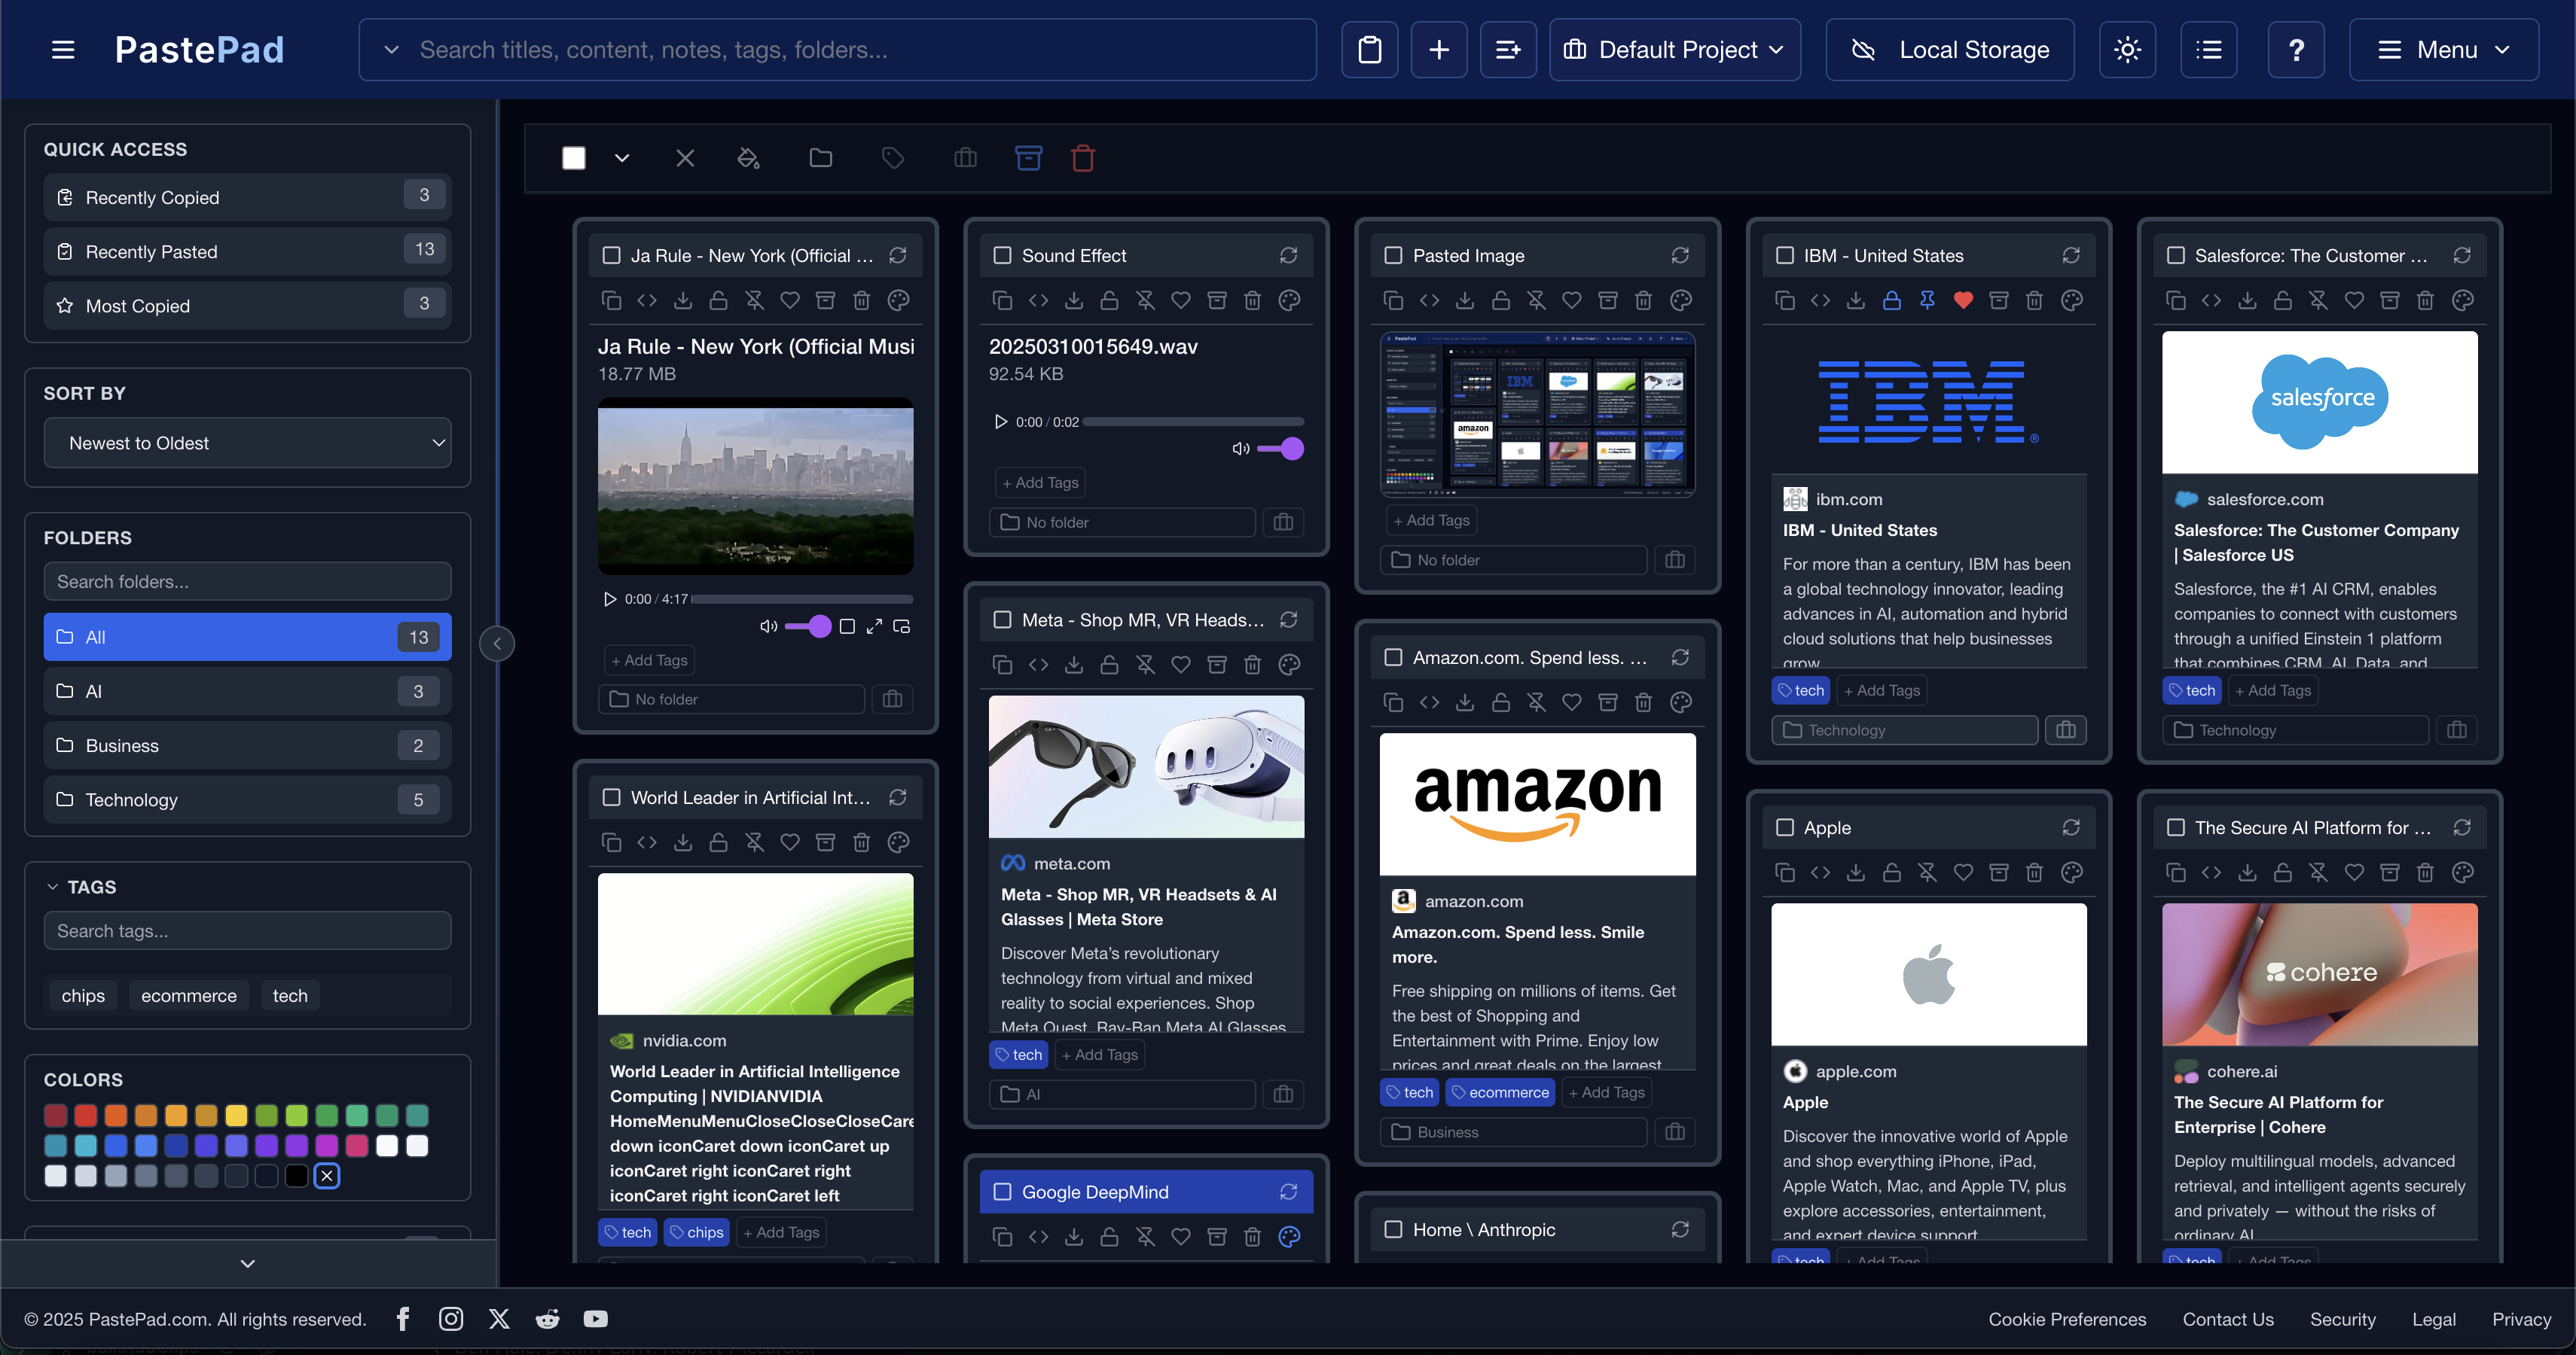The height and width of the screenshot is (1355, 2576).
Task: Filter by the ecommerce tag chip
Action: coord(189,995)
